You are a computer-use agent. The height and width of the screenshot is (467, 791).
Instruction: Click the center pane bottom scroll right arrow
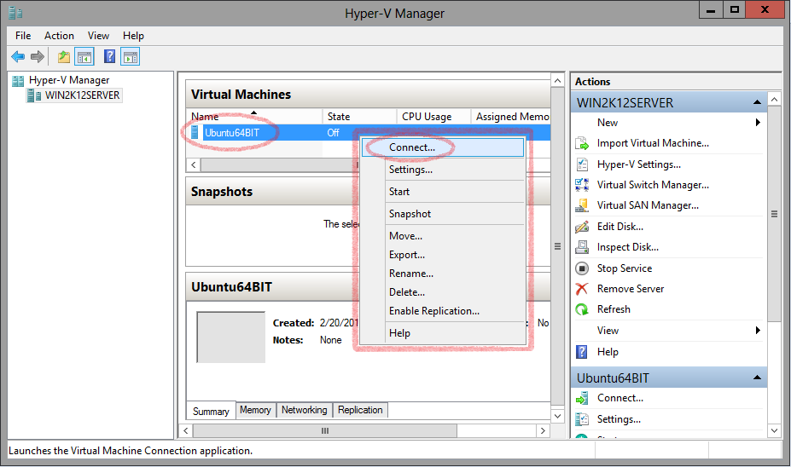(543, 430)
